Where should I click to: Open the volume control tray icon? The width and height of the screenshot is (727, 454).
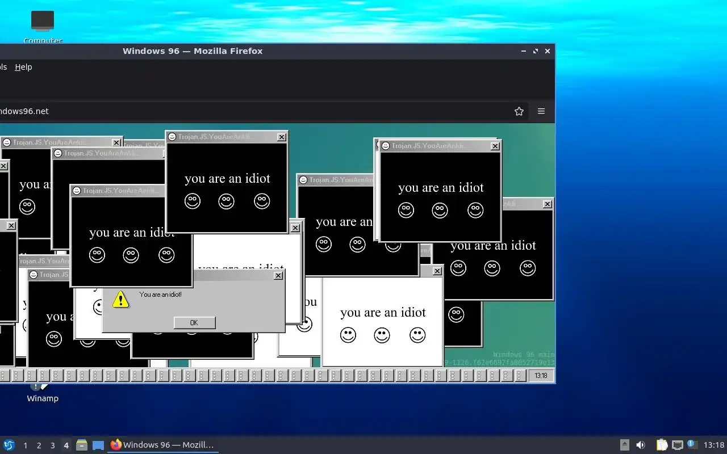click(x=641, y=445)
